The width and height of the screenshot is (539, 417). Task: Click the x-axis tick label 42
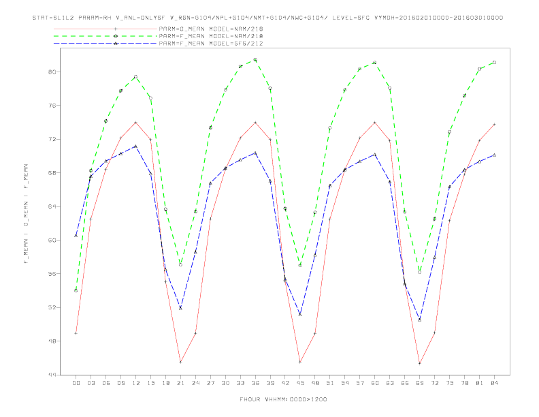pyautogui.click(x=285, y=383)
